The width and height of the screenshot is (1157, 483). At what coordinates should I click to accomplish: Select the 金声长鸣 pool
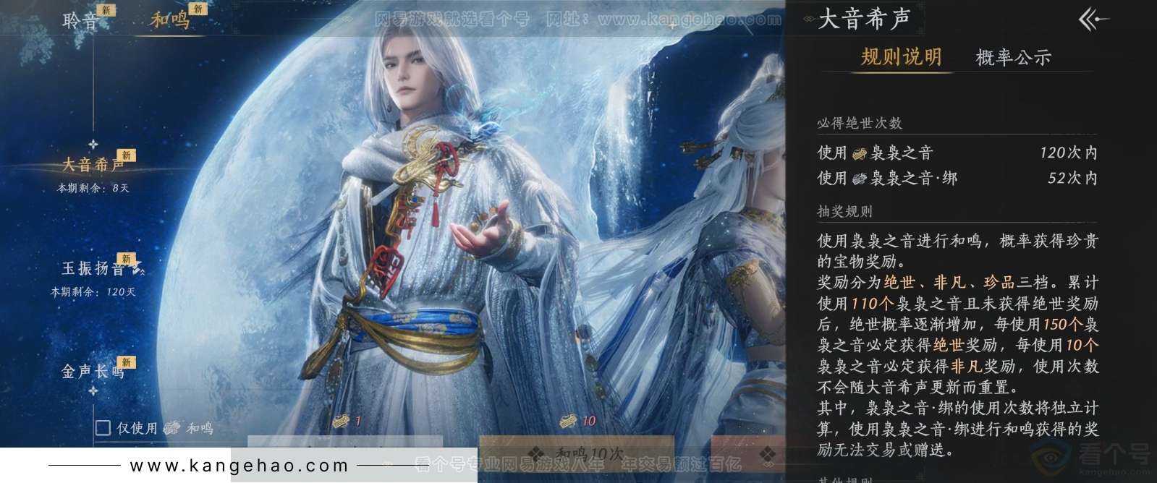click(x=93, y=372)
